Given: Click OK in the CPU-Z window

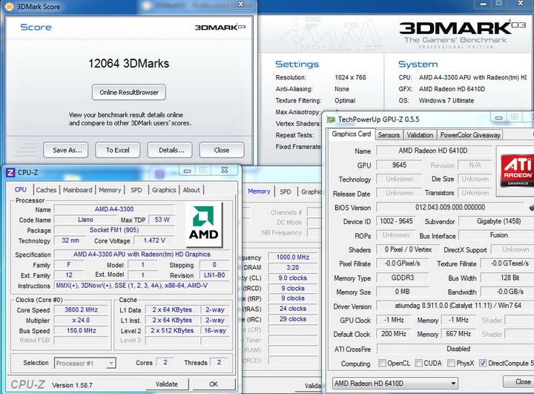Looking at the screenshot, I should click(x=214, y=384).
